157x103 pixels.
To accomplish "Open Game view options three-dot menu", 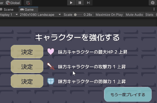I will [x=154, y=9].
